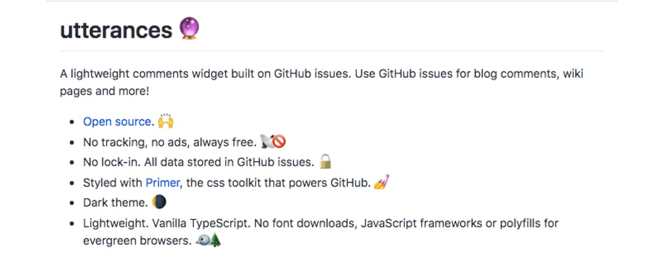Screen dimensions: 664x262
Task: Click the satellite antenna emoji
Action: [x=266, y=141]
